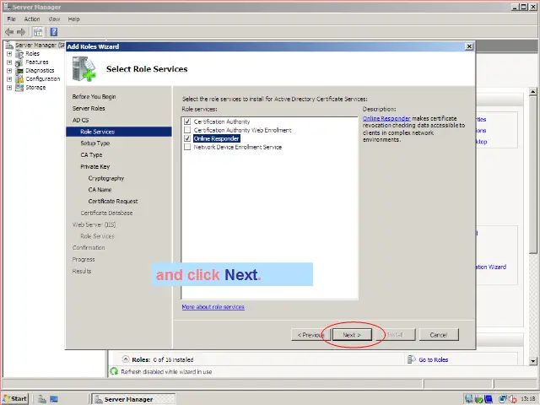Screen dimensions: 540x405
Task: Select the Storage node icon in tree
Action: pyautogui.click(x=19, y=88)
